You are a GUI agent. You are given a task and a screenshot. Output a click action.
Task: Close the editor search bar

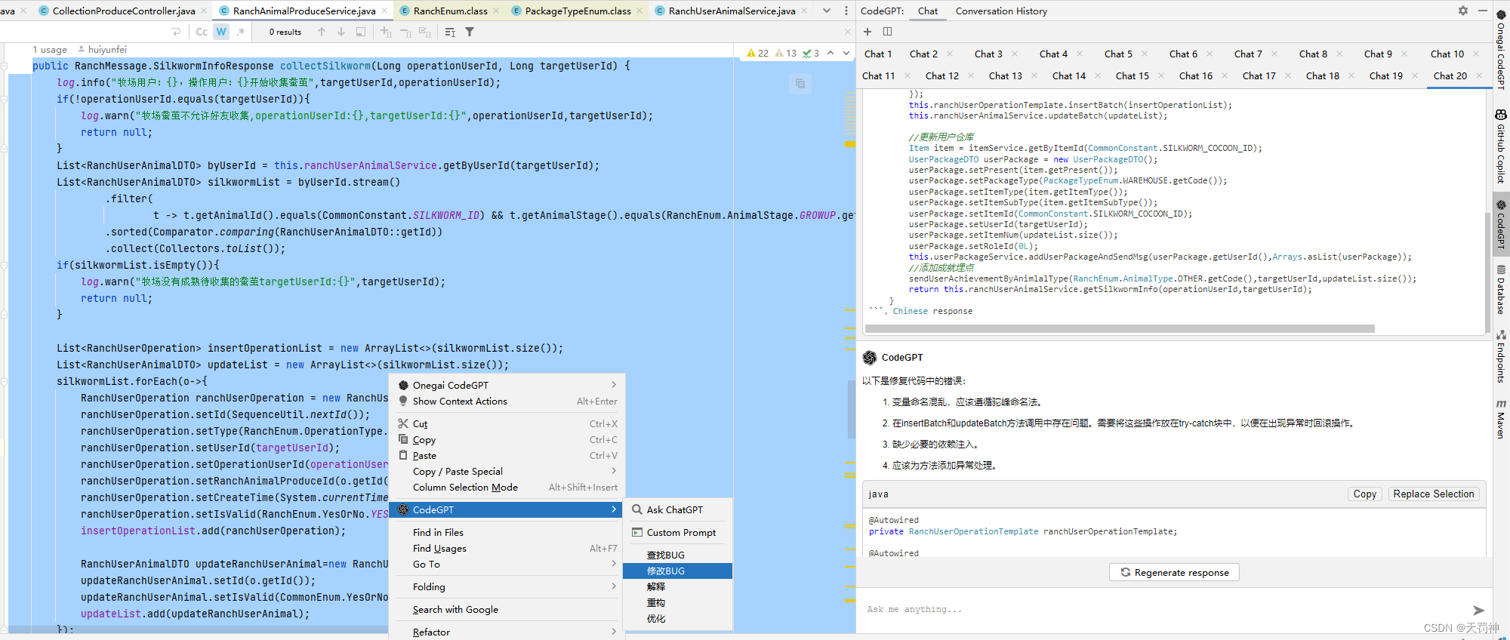(x=847, y=32)
